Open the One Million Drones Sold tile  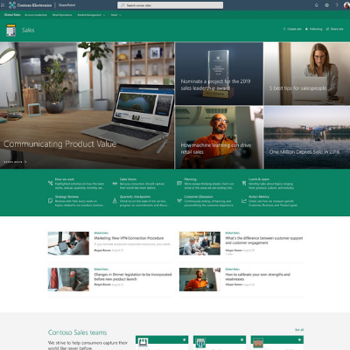tap(307, 137)
